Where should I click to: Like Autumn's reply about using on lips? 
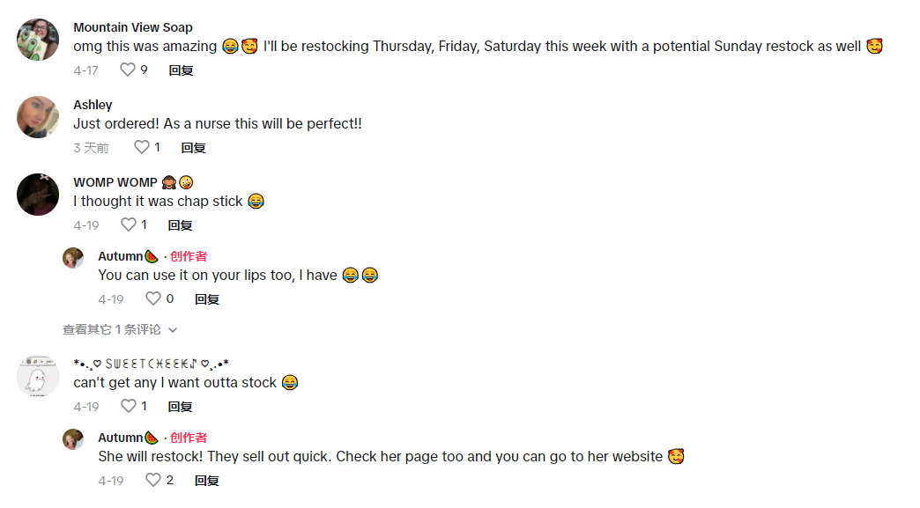pos(153,298)
